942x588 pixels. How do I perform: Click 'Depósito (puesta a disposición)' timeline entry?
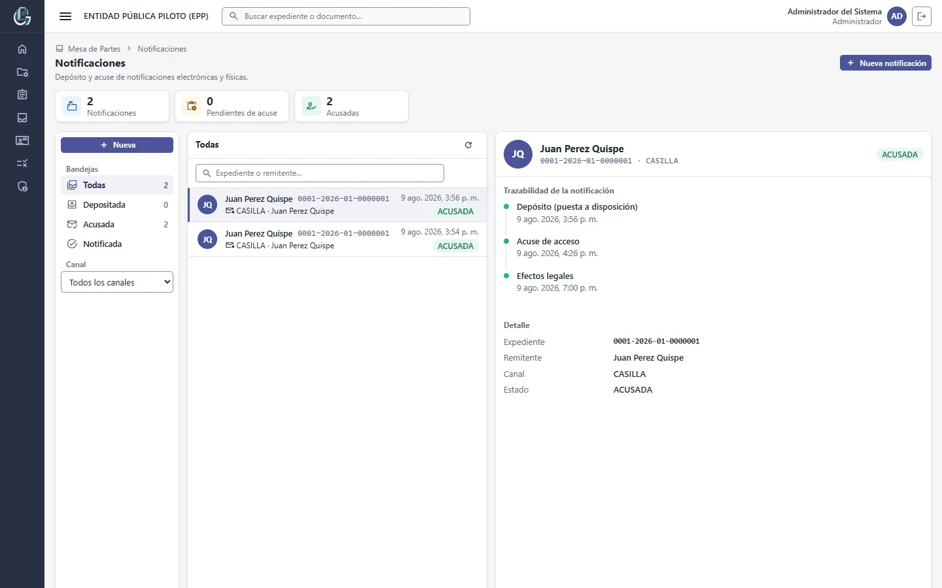577,206
